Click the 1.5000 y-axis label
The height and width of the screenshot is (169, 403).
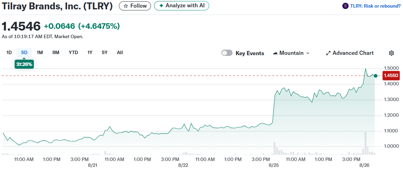coord(391,68)
